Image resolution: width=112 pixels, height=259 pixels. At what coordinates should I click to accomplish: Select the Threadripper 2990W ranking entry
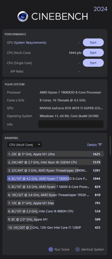coord(55,170)
